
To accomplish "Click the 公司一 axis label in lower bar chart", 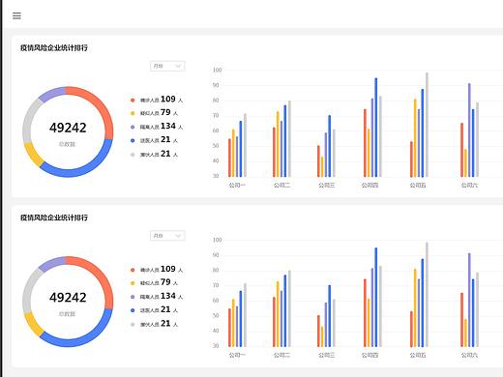I will [x=237, y=355].
